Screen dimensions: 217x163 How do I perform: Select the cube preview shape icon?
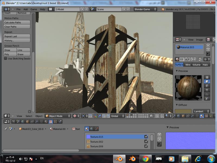point(207,86)
